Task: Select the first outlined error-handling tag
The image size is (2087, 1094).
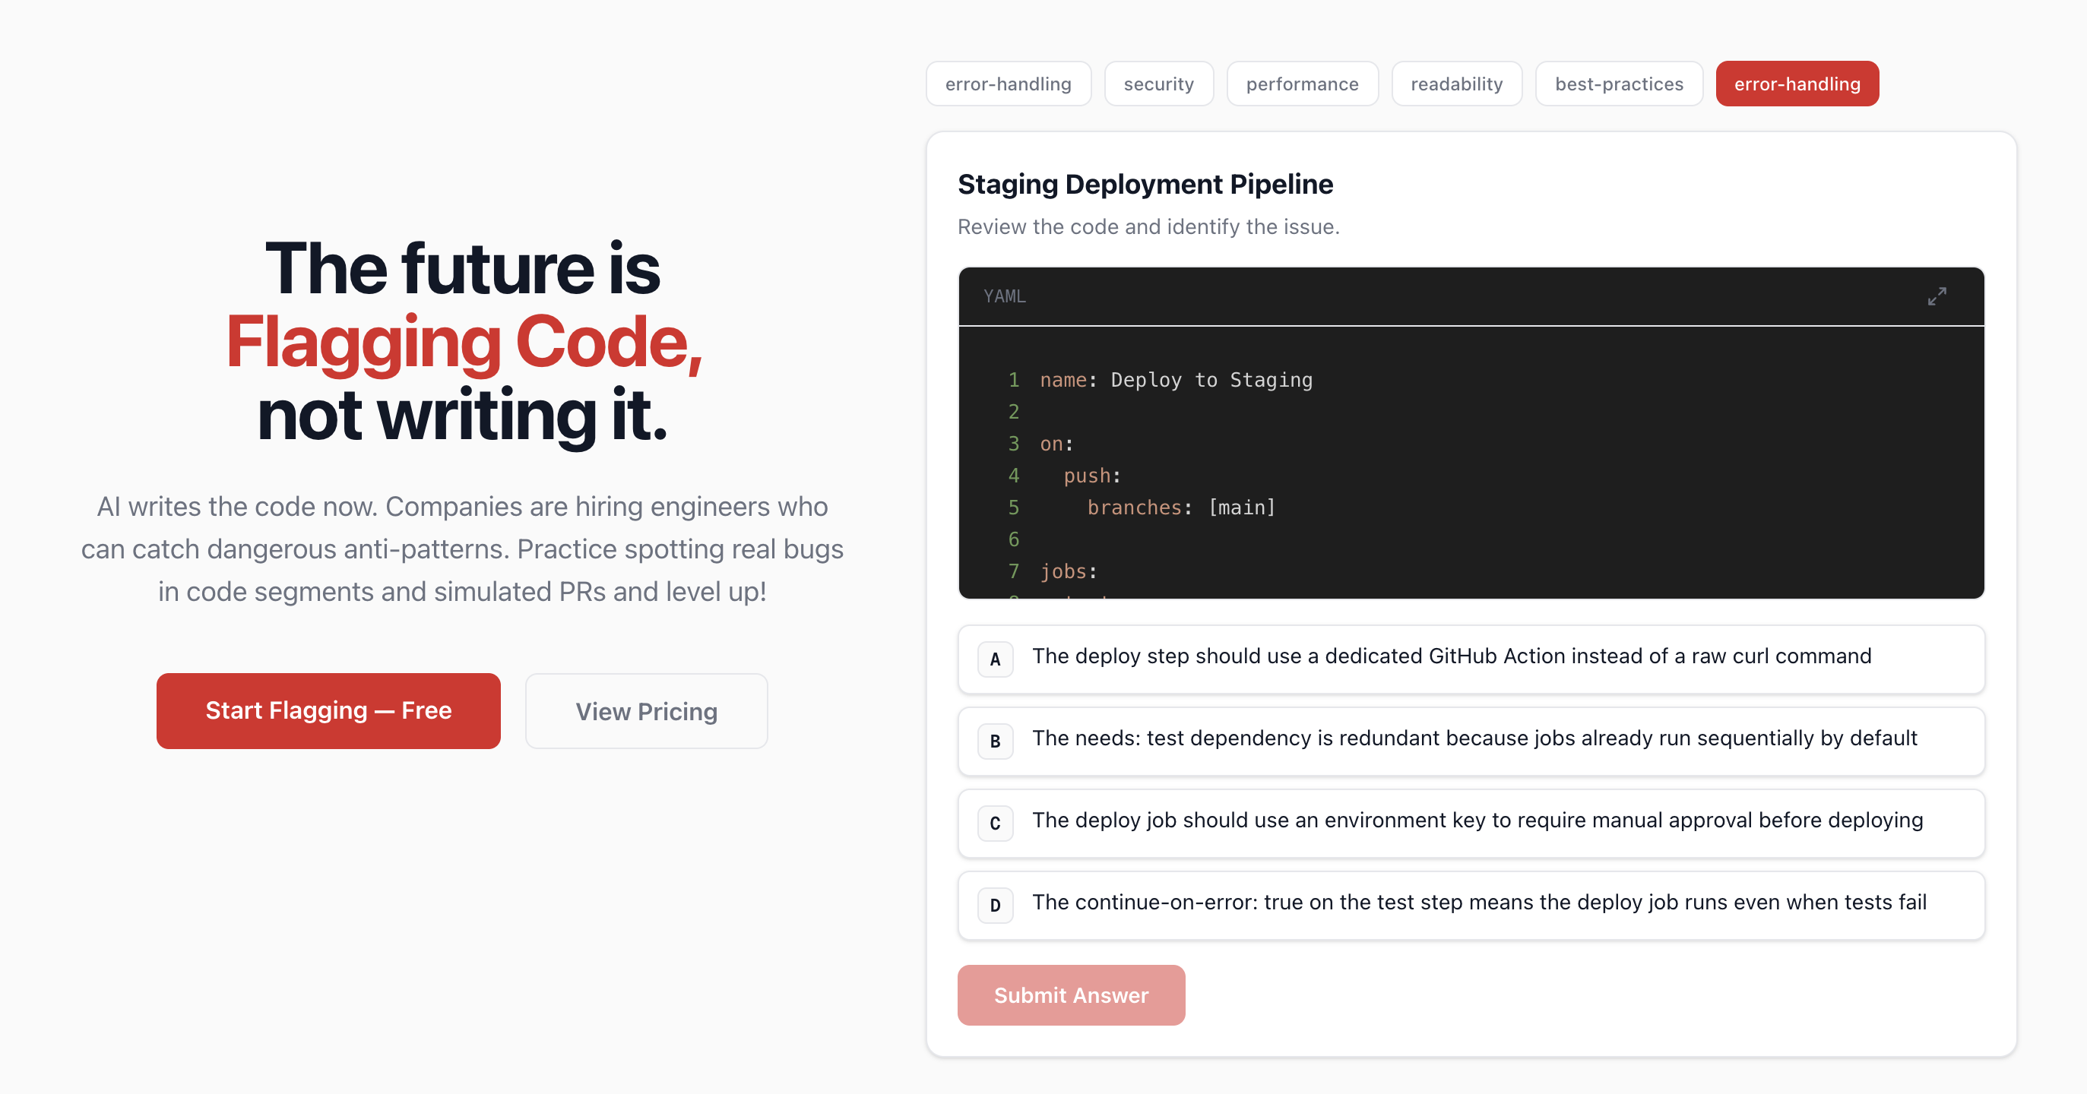Action: click(x=1008, y=84)
